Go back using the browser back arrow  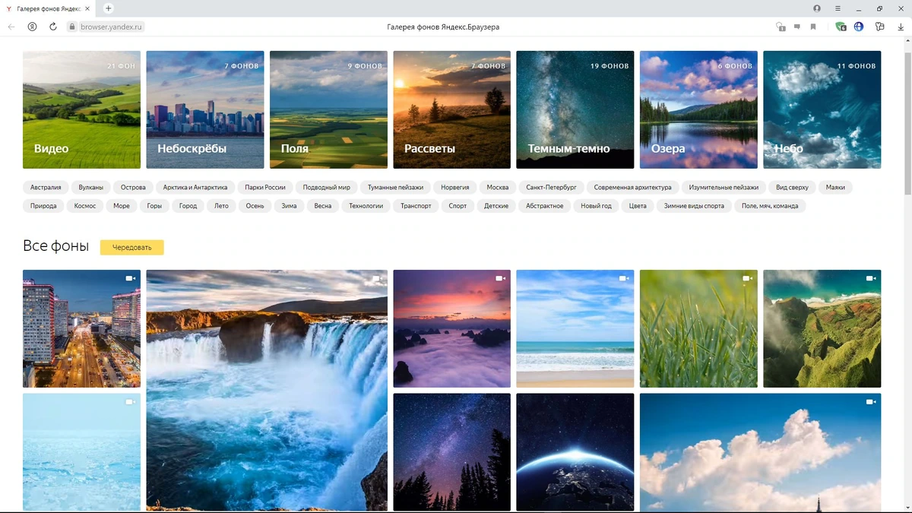[x=11, y=27]
